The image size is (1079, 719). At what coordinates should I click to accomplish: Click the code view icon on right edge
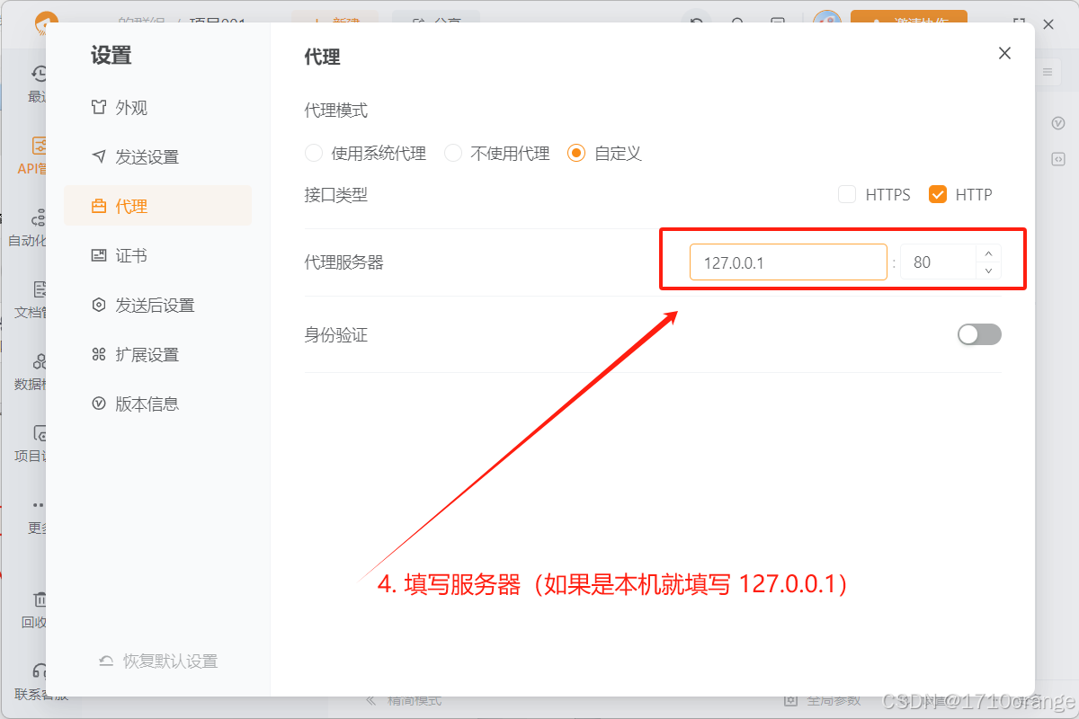pos(1058,159)
